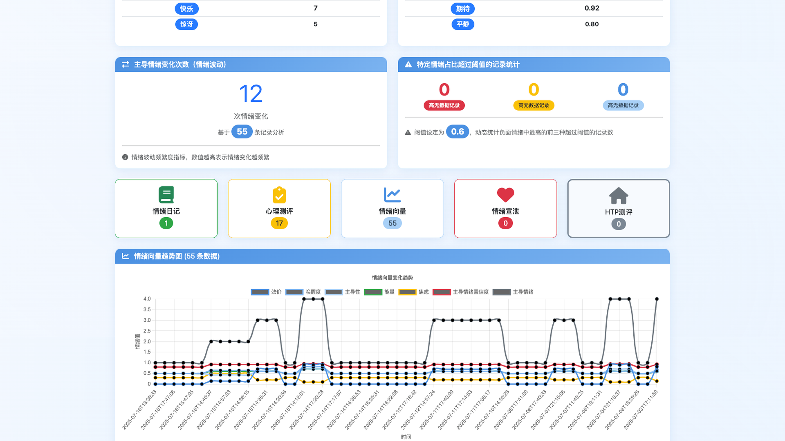Image resolution: width=785 pixels, height=441 pixels.
Task: Click the yellow badge showing 17
Action: pyautogui.click(x=279, y=223)
